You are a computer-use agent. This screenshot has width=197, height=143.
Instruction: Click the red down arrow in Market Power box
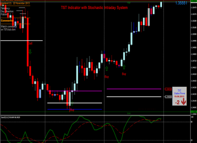click(x=183, y=102)
